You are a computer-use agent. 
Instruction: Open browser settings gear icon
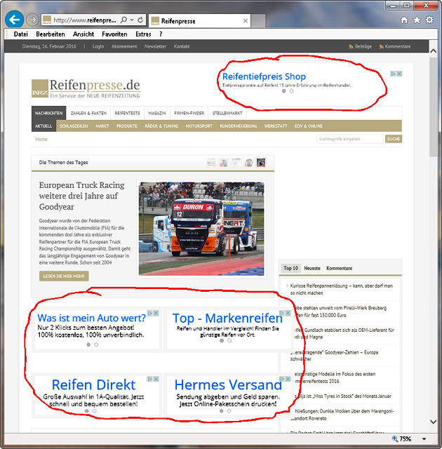click(429, 20)
